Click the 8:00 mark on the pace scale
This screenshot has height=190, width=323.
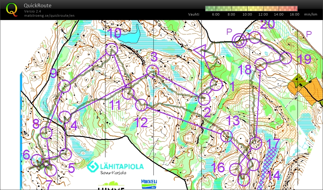231,14
